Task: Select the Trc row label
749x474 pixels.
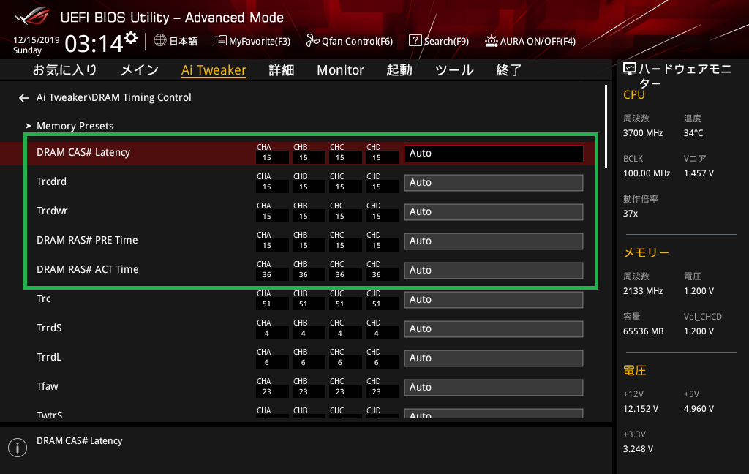Action: click(43, 298)
